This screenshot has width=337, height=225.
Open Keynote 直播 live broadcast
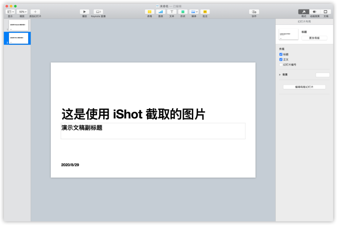(98, 12)
